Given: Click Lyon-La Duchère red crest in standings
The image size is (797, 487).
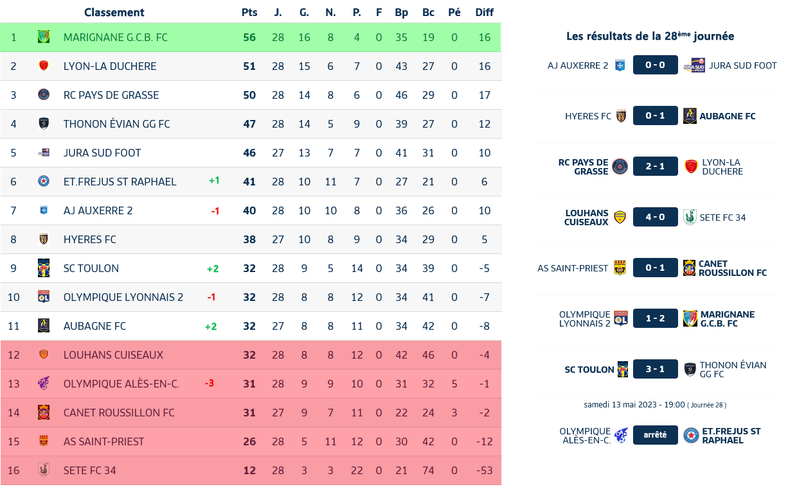Looking at the screenshot, I should 44,66.
